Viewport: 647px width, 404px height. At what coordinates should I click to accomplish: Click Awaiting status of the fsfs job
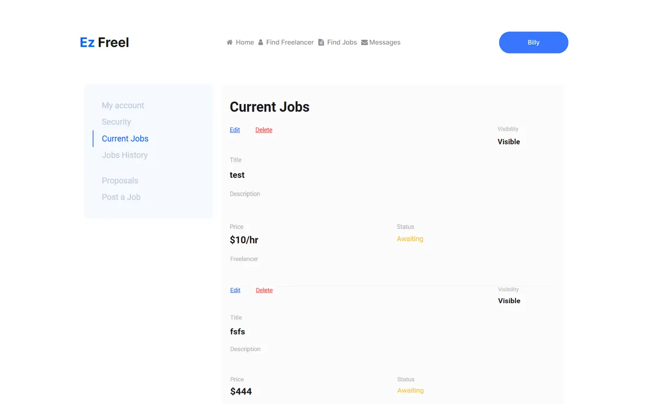411,391
